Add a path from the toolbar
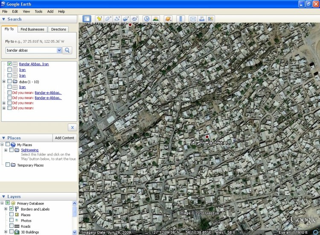 click(x=117, y=19)
